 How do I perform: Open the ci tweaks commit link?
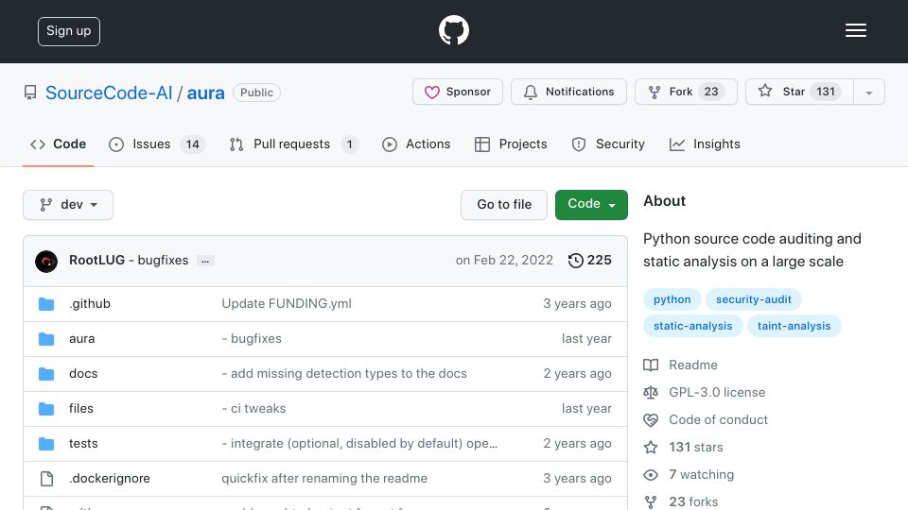tap(253, 408)
